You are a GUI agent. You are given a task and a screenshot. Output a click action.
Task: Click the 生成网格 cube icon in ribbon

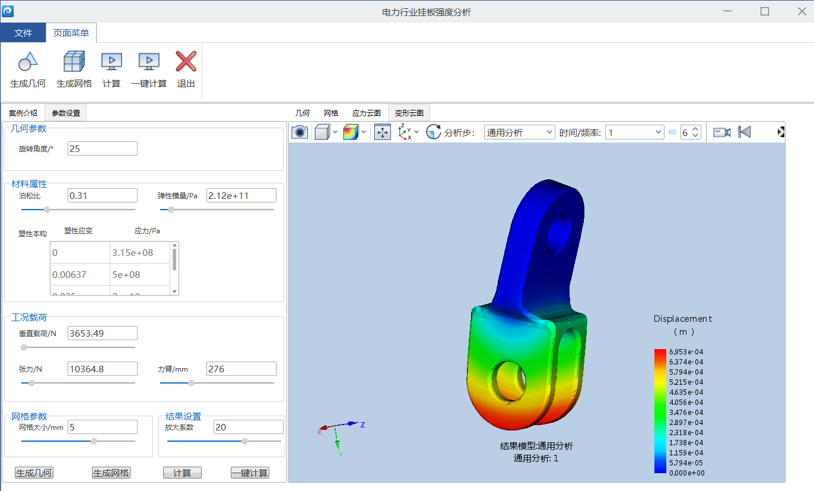(x=74, y=61)
